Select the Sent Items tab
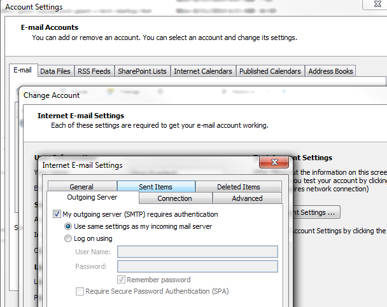The height and width of the screenshot is (307, 387). point(155,187)
